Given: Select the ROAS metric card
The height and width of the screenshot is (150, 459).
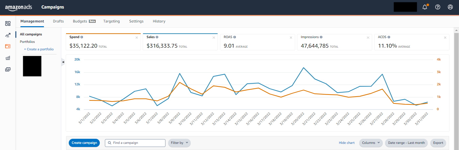Looking at the screenshot, I should coord(257,42).
